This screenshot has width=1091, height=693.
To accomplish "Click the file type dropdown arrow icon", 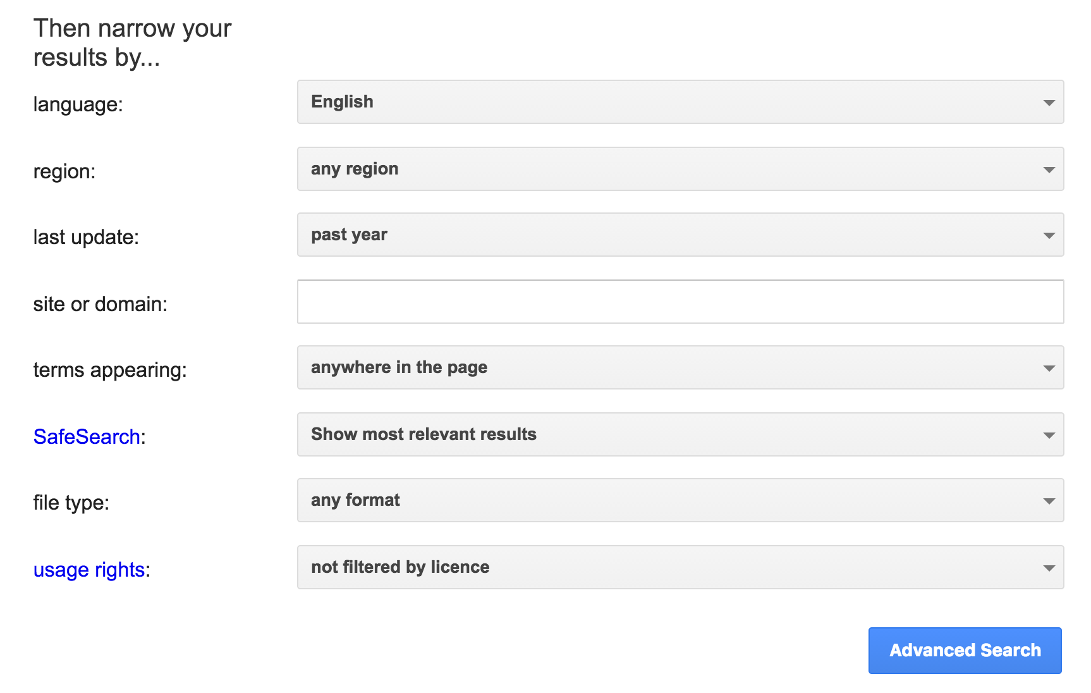I will point(1049,501).
